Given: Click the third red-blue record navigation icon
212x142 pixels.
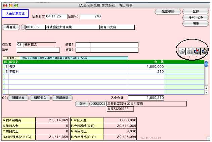Looking at the screenshot, I should click(x=197, y=51).
